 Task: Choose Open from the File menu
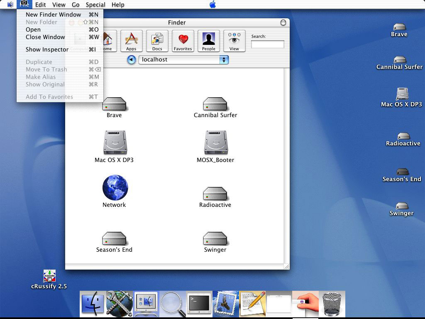pyautogui.click(x=60, y=29)
